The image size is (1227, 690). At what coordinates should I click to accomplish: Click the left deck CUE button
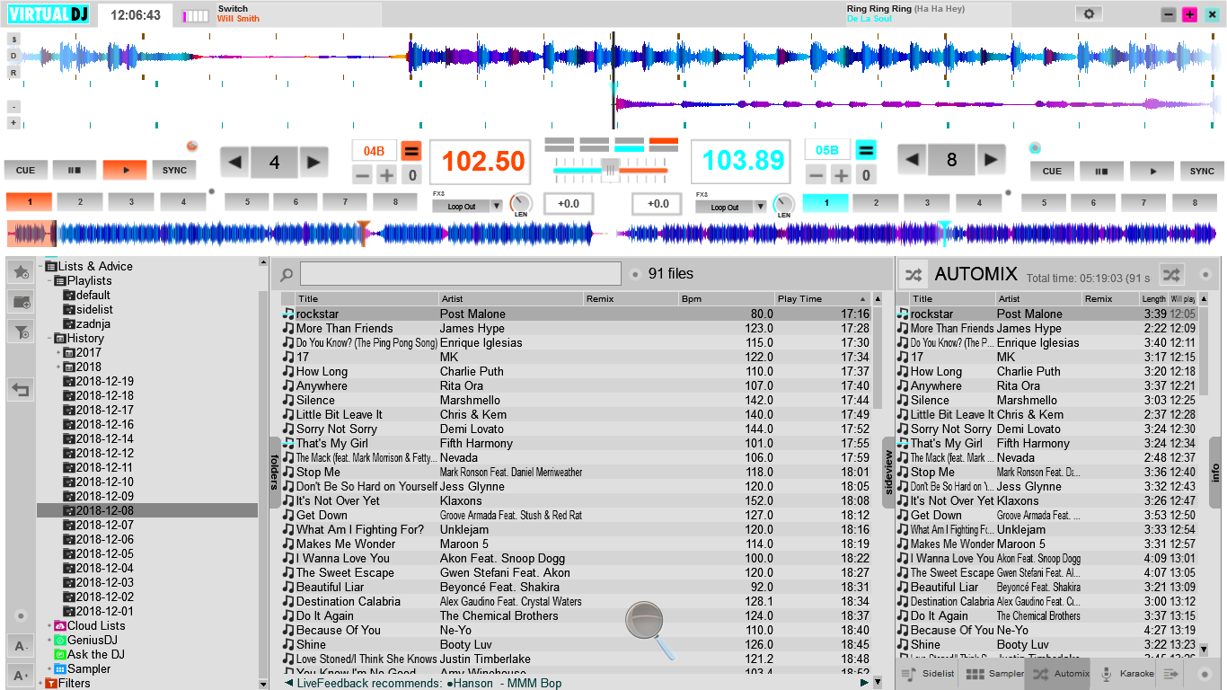click(25, 170)
